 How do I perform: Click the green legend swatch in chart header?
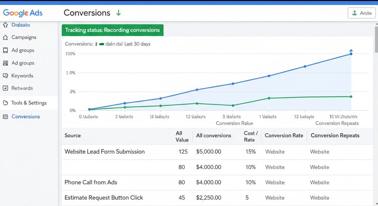click(x=101, y=44)
